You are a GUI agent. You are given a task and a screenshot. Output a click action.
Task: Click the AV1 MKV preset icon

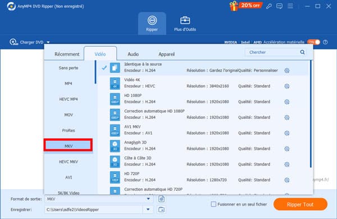coord(115,130)
